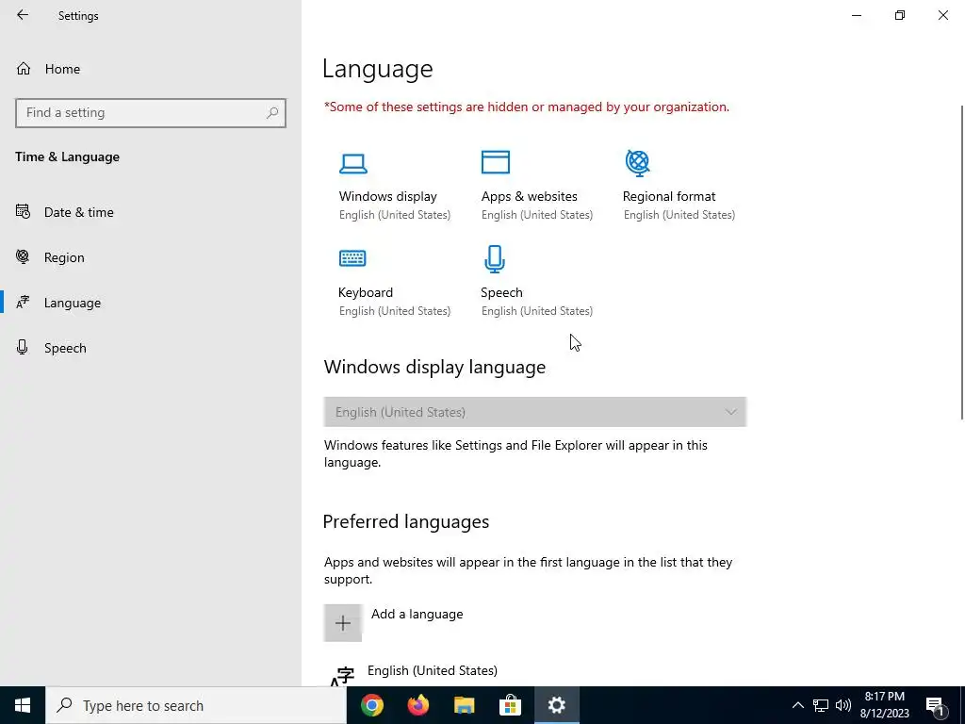
Task: Click Add a language label
Action: tap(417, 614)
